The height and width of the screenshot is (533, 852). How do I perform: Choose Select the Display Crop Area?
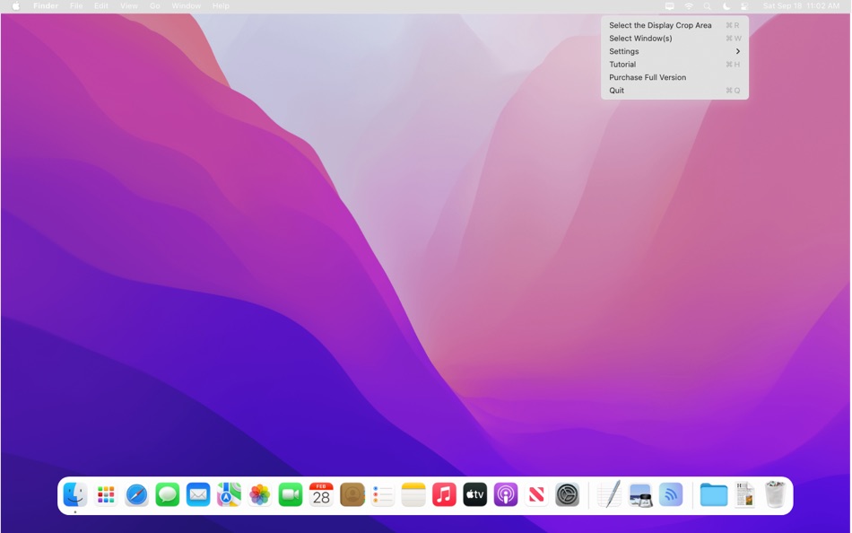660,25
